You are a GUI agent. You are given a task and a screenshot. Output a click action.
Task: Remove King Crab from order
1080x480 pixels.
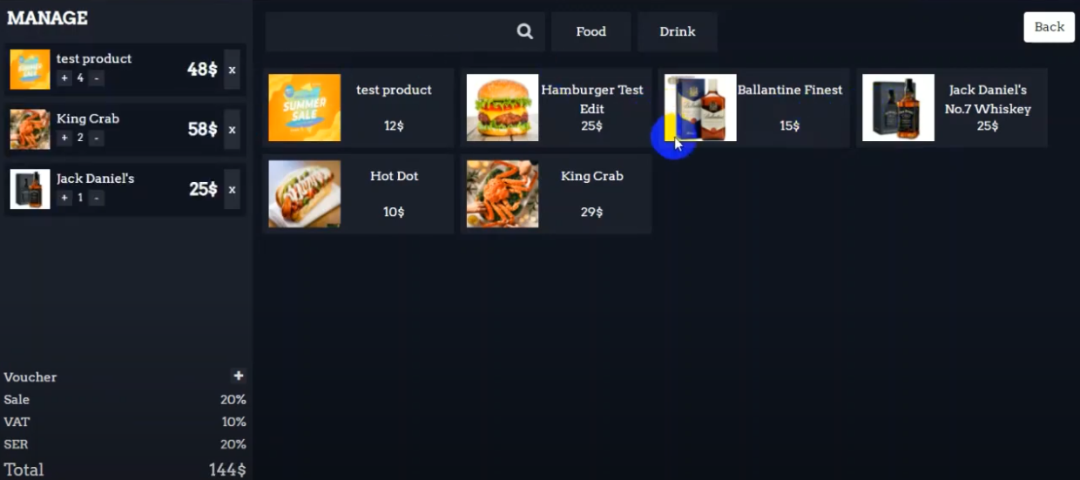click(x=232, y=130)
